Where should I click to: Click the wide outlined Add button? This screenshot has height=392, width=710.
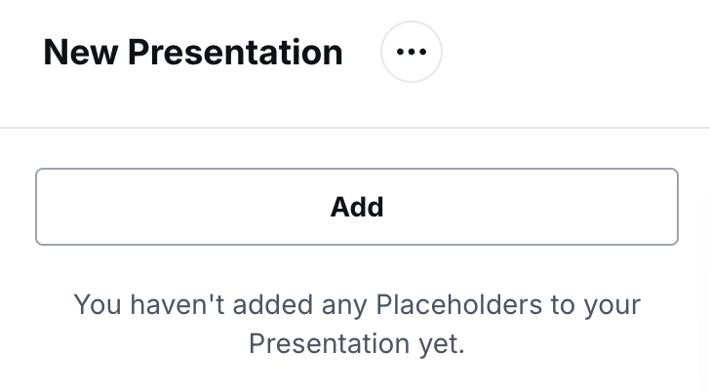point(357,207)
